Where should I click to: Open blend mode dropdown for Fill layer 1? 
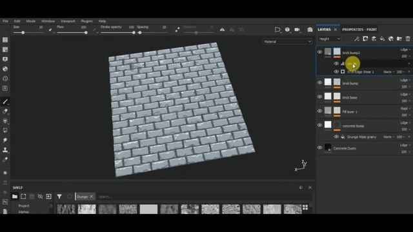pyautogui.click(x=405, y=108)
